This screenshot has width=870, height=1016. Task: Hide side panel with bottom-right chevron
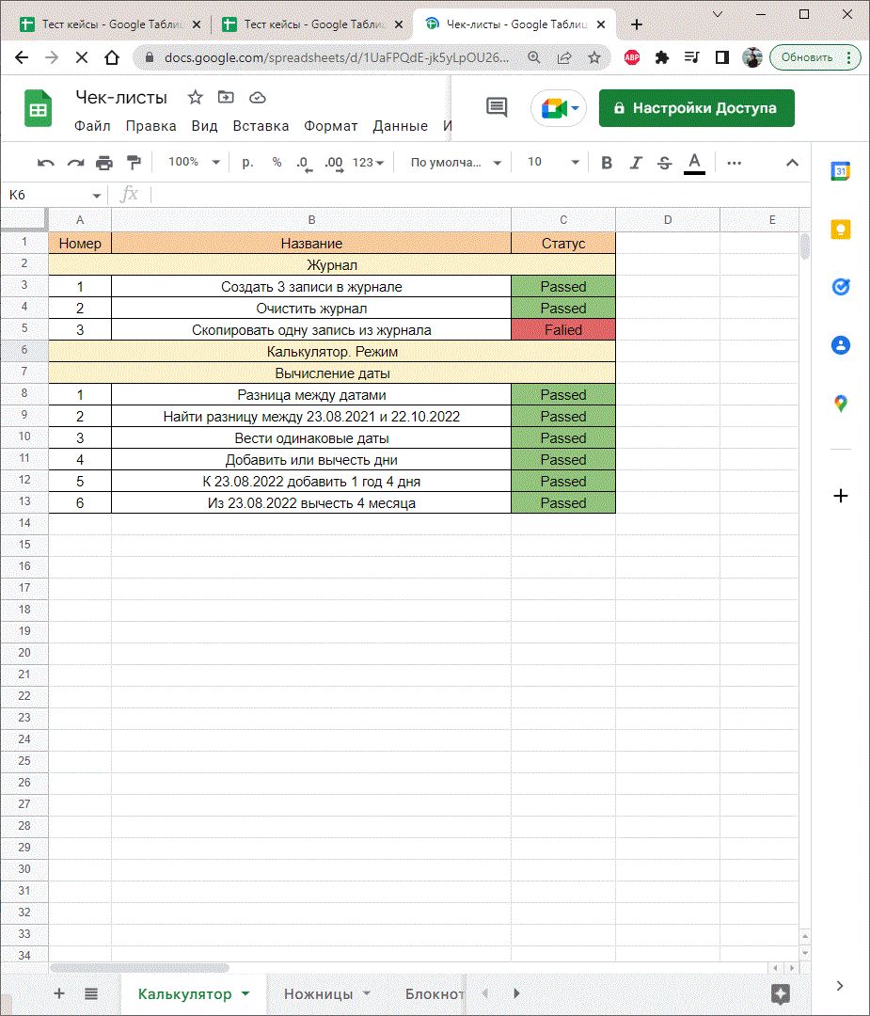(x=840, y=986)
